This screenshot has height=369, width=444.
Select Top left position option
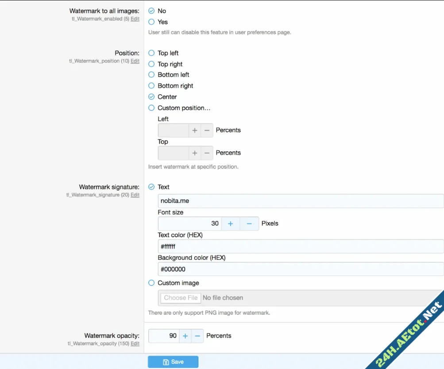click(x=151, y=53)
